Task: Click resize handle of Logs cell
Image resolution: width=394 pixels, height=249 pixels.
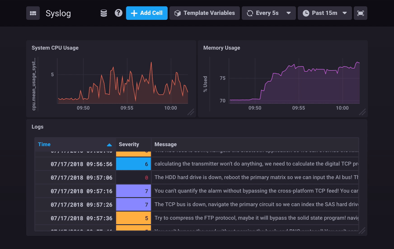Action: 362,231
